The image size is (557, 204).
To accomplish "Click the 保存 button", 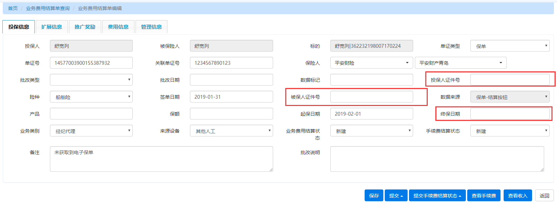I will pos(374,196).
